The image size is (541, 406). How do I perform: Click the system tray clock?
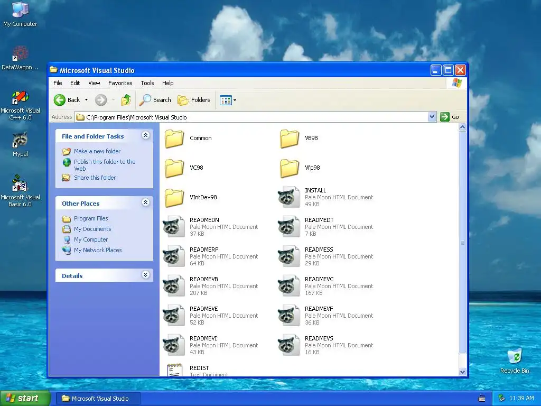click(521, 399)
